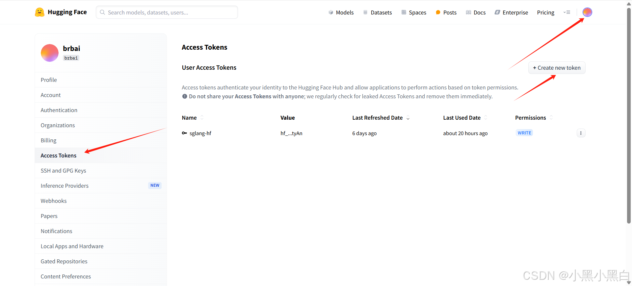
Task: Focus the search models, datasets, users field
Action: click(167, 12)
